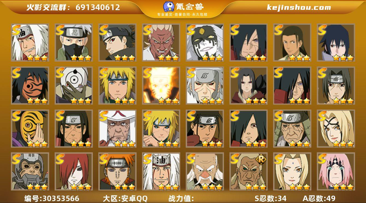Click the 编号:30353566 account number label

point(52,198)
